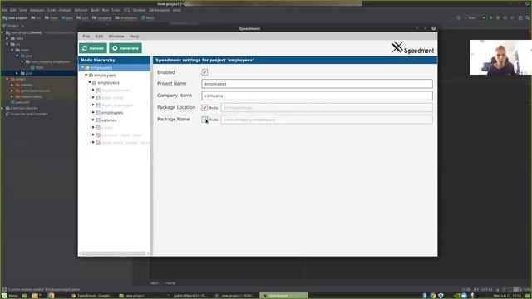Expand the greyed-out table just above employees table

pyautogui.click(x=93, y=105)
